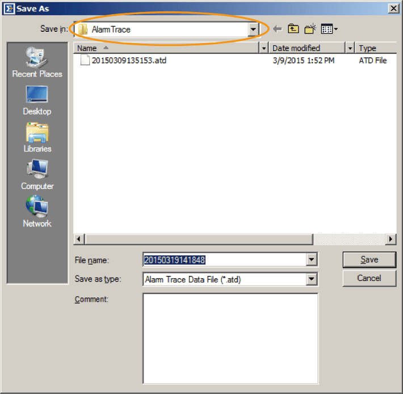Go to Desktop location
Viewport: 403px width, 394px height.
coord(37,100)
